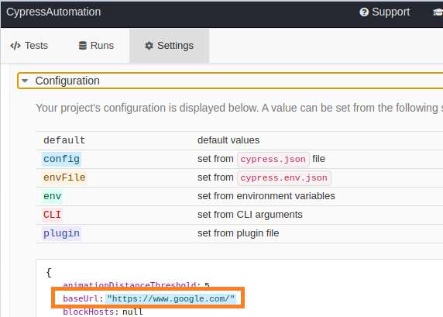Click the Configuration panel header
The image size is (443, 317).
click(230, 81)
